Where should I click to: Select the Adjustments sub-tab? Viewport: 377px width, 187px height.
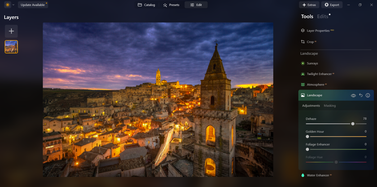click(311, 106)
